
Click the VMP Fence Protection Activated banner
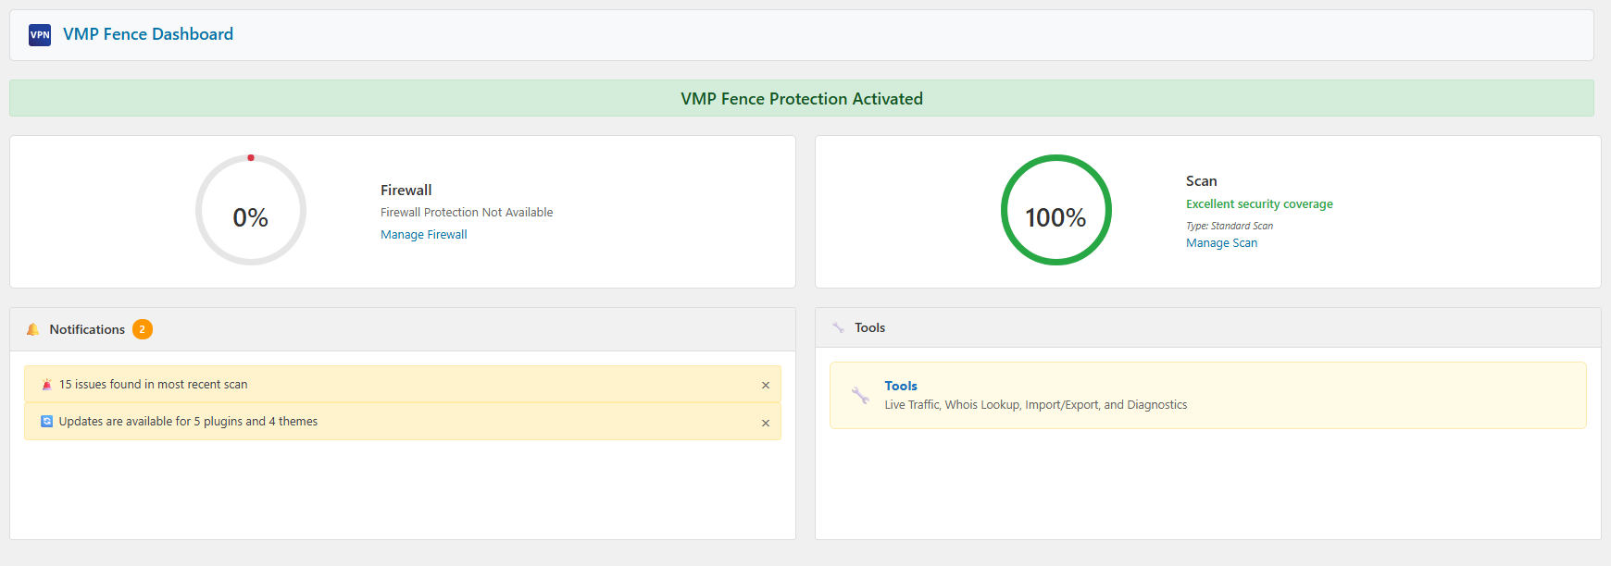[x=802, y=98]
